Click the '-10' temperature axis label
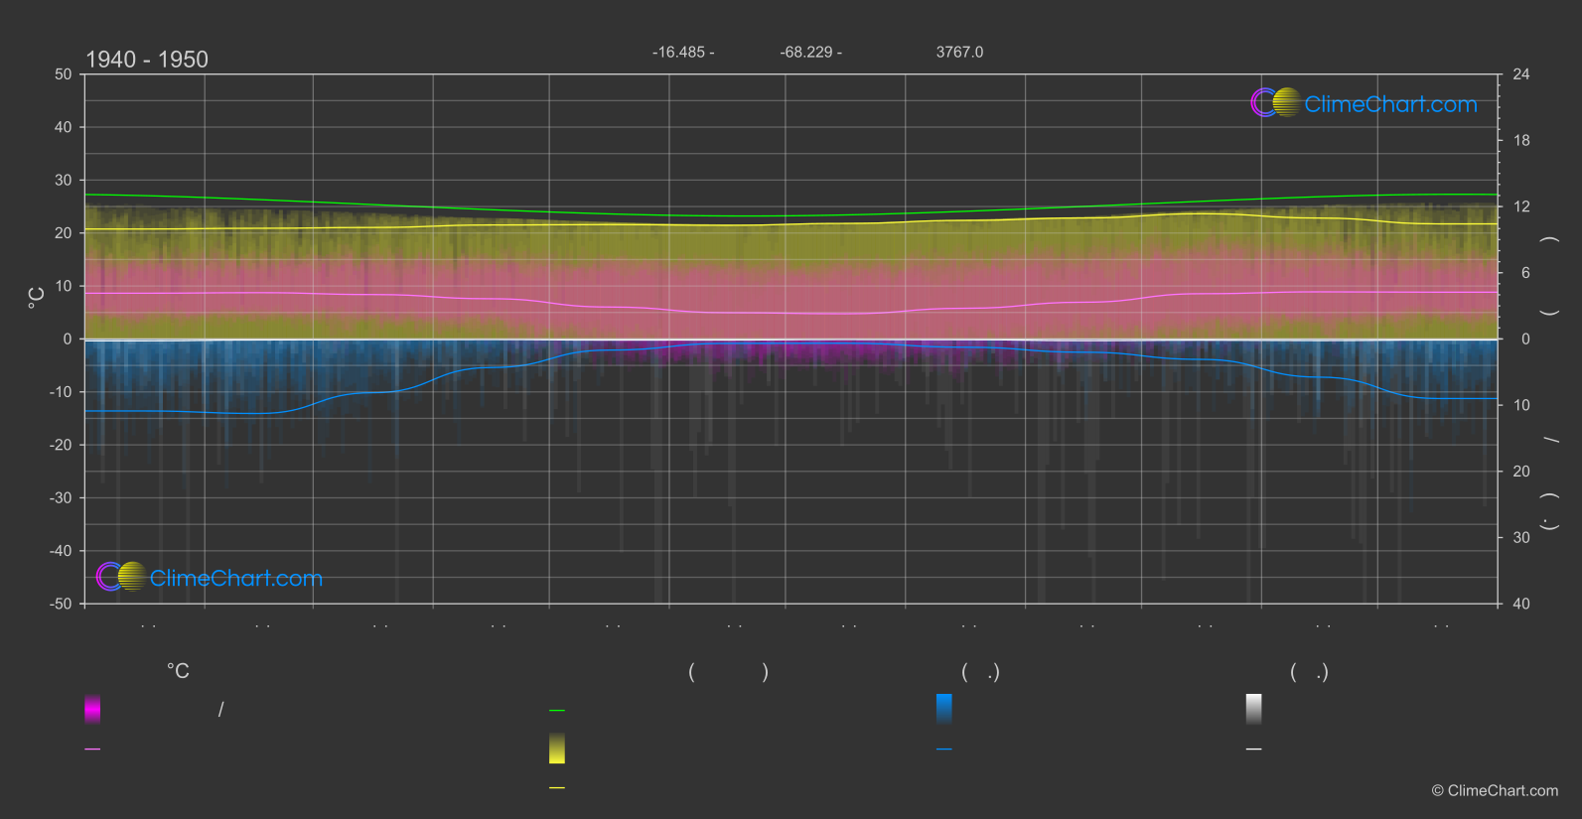1582x819 pixels. point(61,392)
